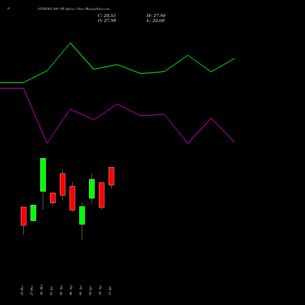Select the red candle above 02 Apr
Screen dimensions: 305x305
click(63, 184)
